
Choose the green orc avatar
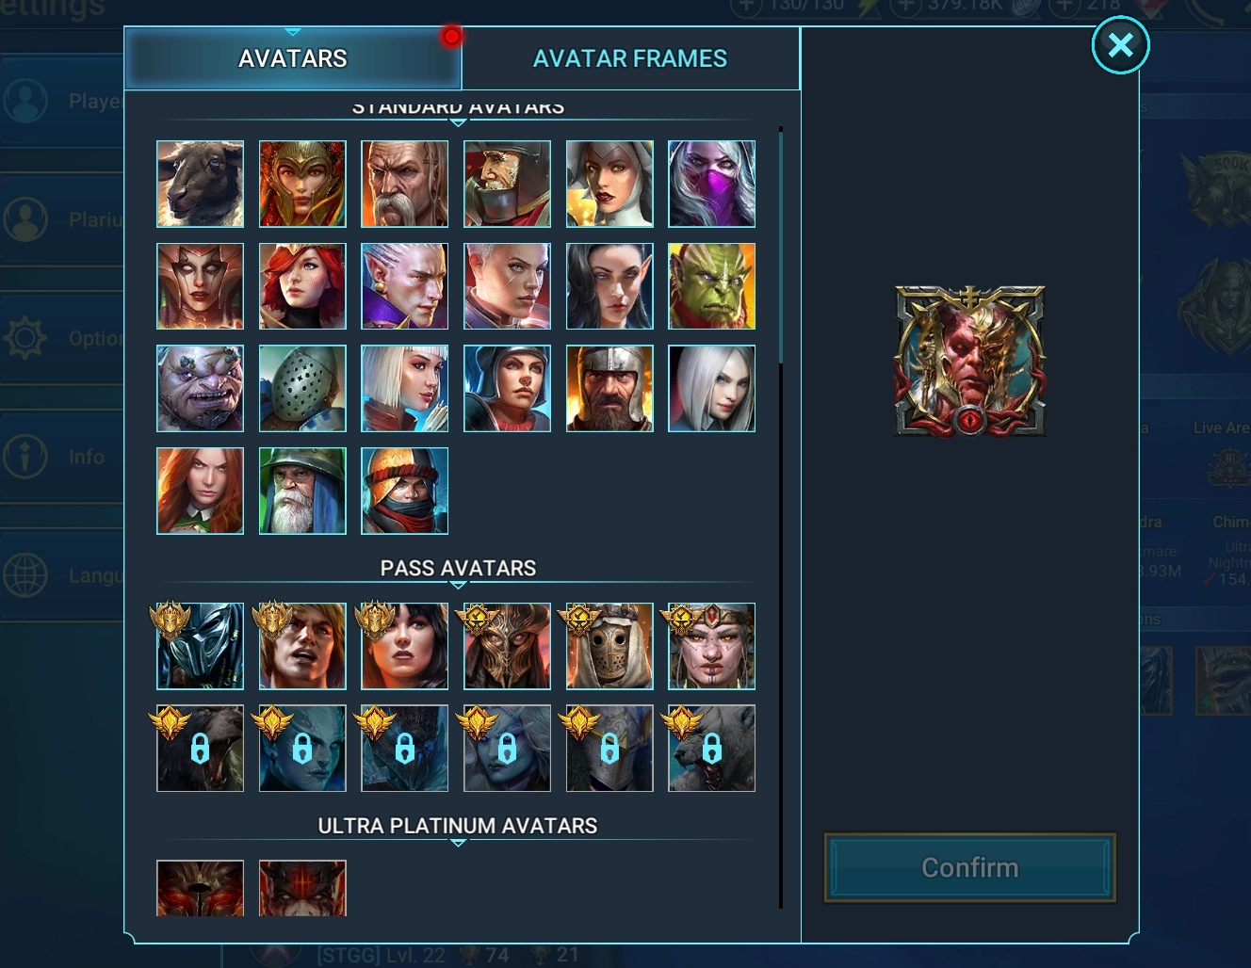click(711, 286)
